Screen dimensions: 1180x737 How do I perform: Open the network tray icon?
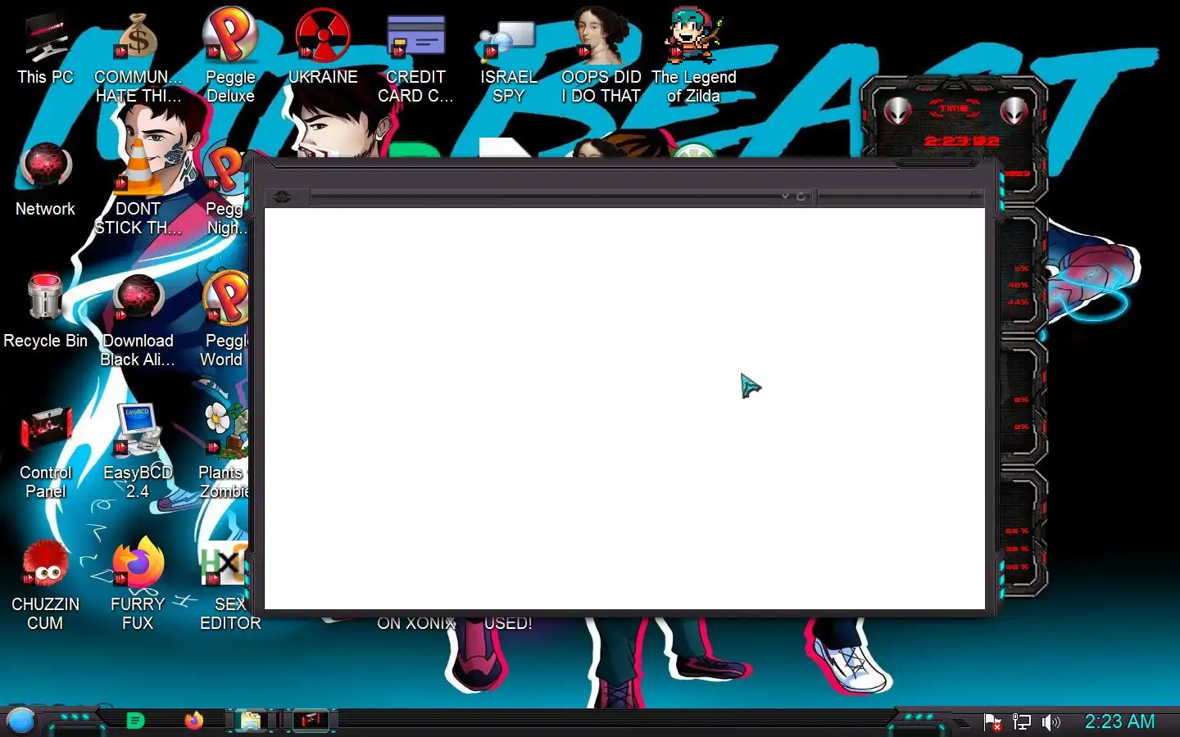pos(1022,722)
